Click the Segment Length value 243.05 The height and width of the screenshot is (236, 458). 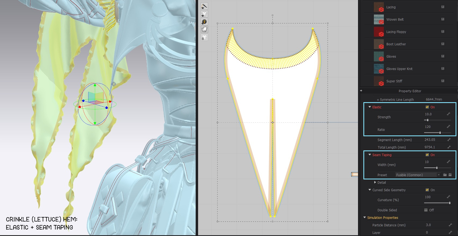tap(430, 140)
